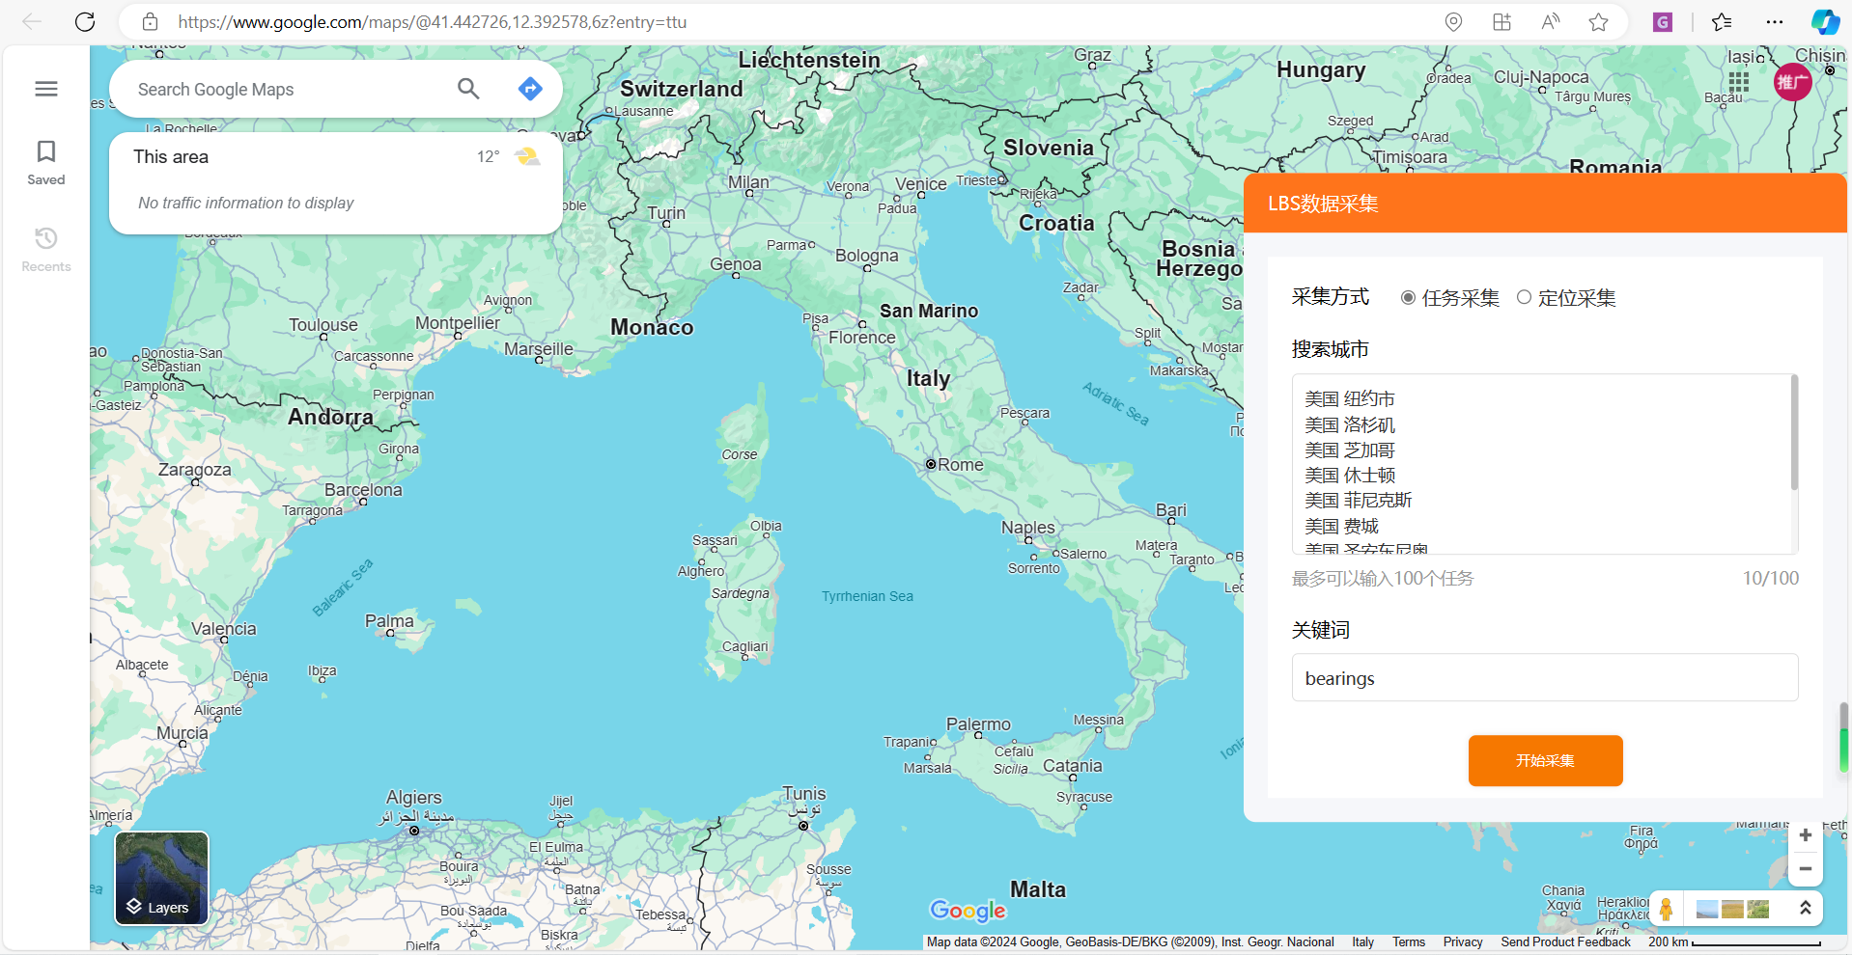Viewport: 1852px width, 955px height.
Task: Open Recents history
Action: [x=46, y=250]
